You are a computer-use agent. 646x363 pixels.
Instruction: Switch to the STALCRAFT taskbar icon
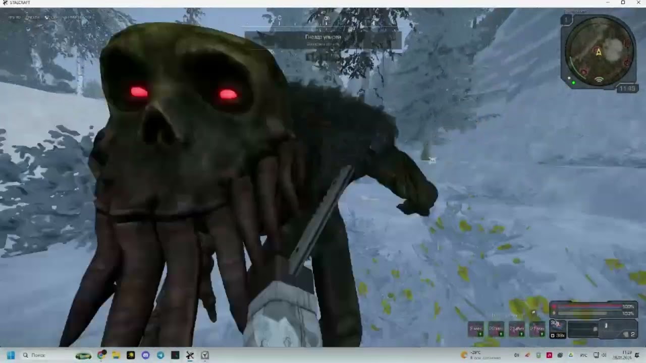pos(190,355)
